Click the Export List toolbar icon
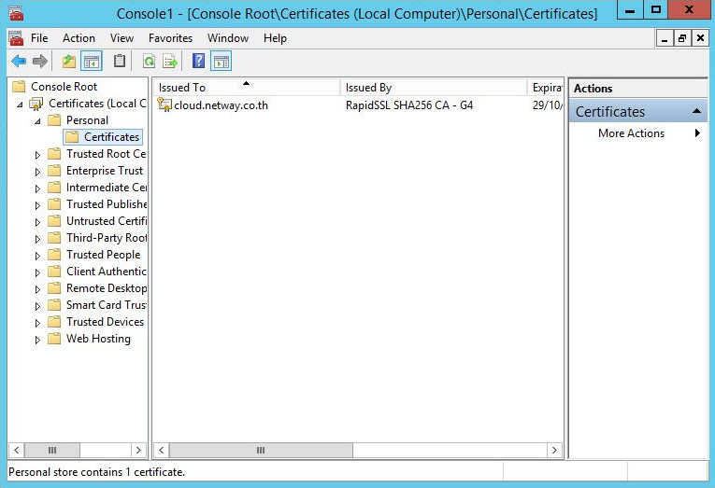The width and height of the screenshot is (715, 488). tap(170, 62)
